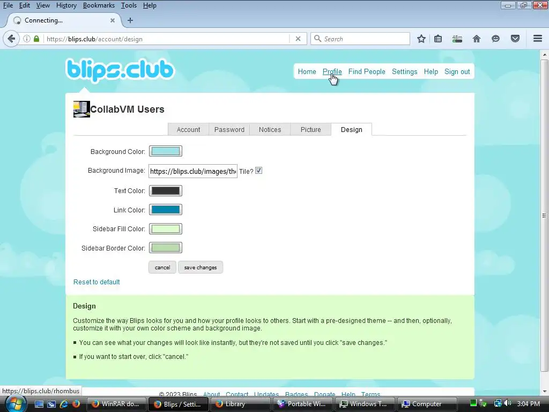Switch to Computer taskbar window

(427, 404)
